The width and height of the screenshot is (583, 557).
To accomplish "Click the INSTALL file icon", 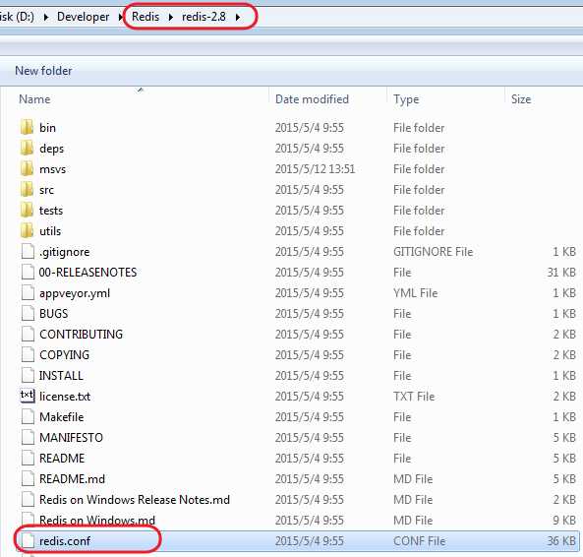I will [x=28, y=375].
